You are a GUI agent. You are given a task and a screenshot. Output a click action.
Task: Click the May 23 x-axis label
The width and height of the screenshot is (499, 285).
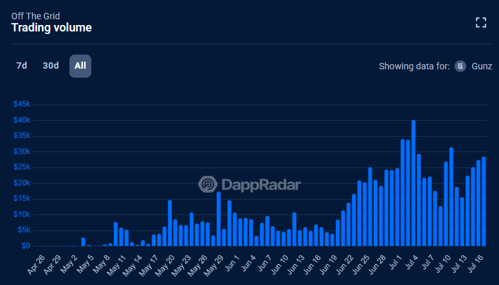181,265
